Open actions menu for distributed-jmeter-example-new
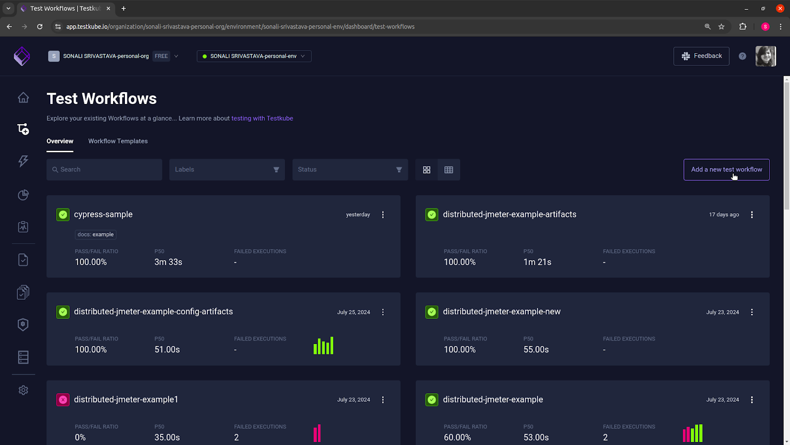The height and width of the screenshot is (445, 790). click(x=752, y=312)
